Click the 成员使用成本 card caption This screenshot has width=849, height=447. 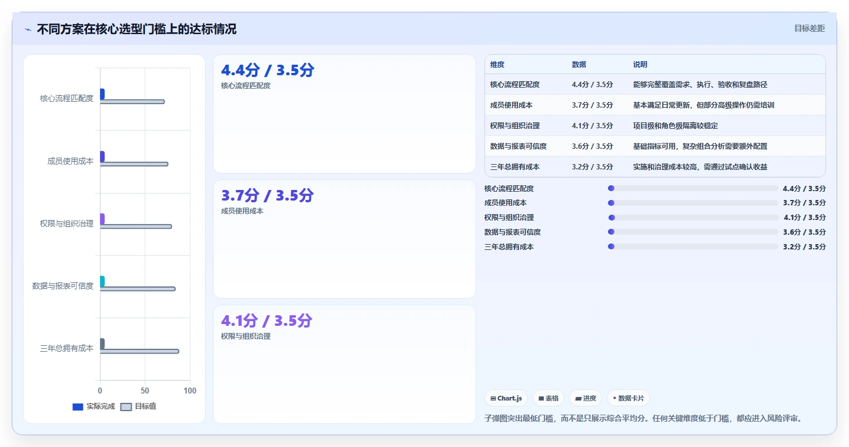click(242, 211)
